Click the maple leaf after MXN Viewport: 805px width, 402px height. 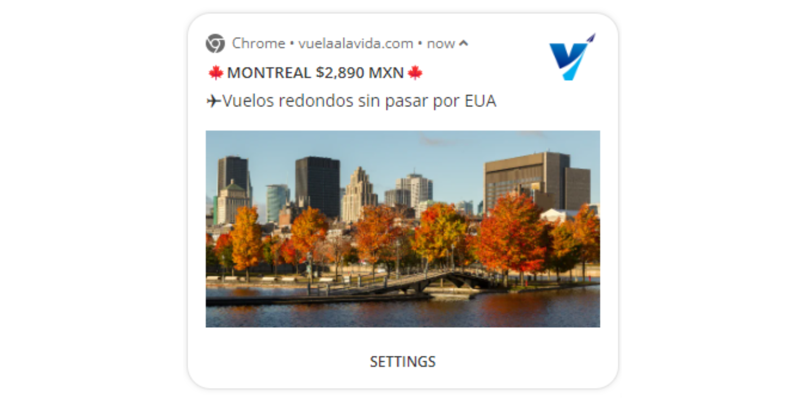(x=415, y=73)
